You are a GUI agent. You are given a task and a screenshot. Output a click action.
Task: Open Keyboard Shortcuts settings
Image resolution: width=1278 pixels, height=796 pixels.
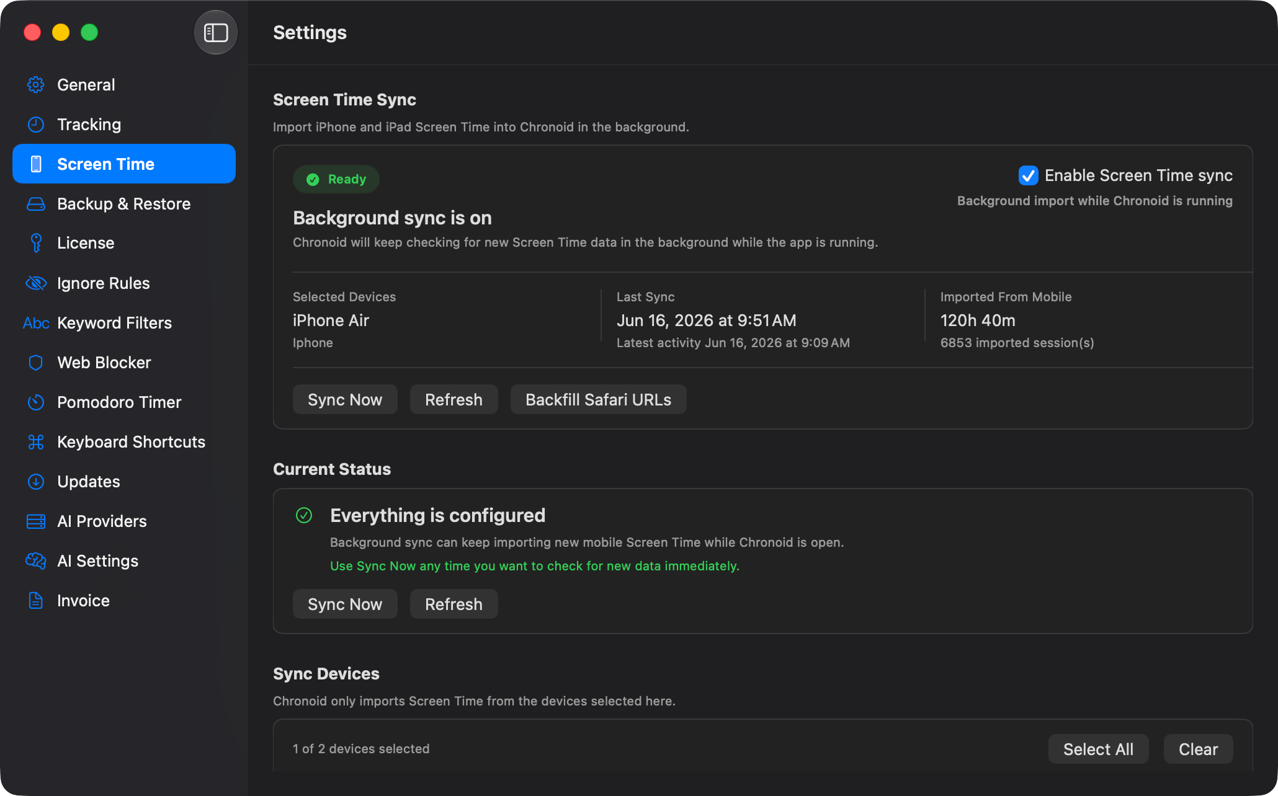[x=124, y=442]
